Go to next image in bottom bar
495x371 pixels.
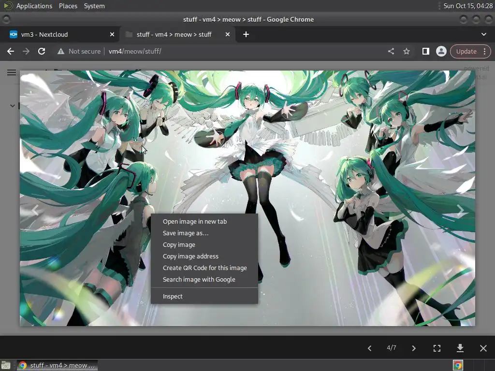(x=414, y=348)
